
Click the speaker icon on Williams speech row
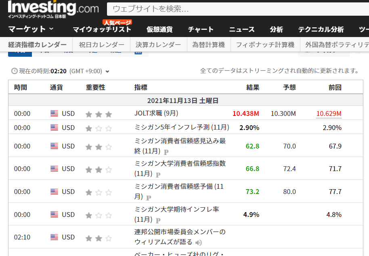pyautogui.click(x=198, y=242)
